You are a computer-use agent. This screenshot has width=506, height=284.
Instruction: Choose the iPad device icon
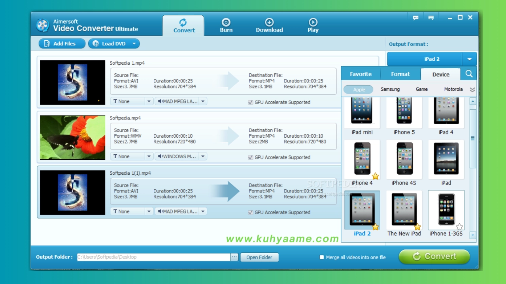coord(446,160)
